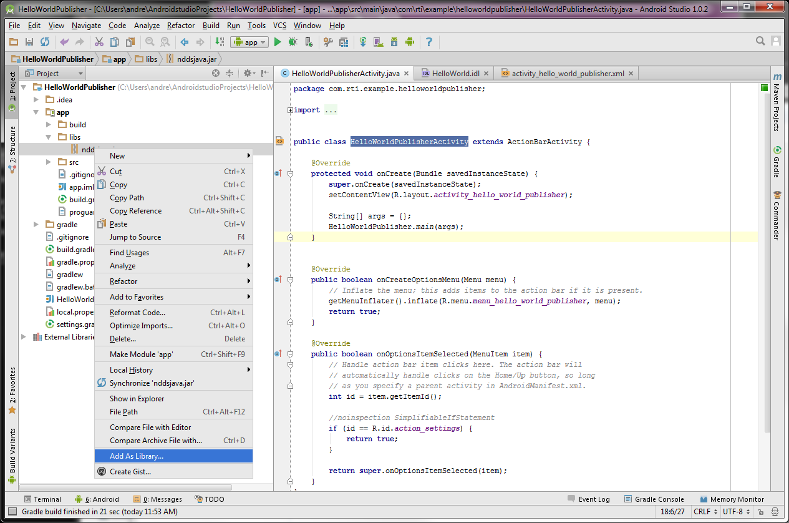
Task: Select Show in Explorer context menu item
Action: [173, 399]
